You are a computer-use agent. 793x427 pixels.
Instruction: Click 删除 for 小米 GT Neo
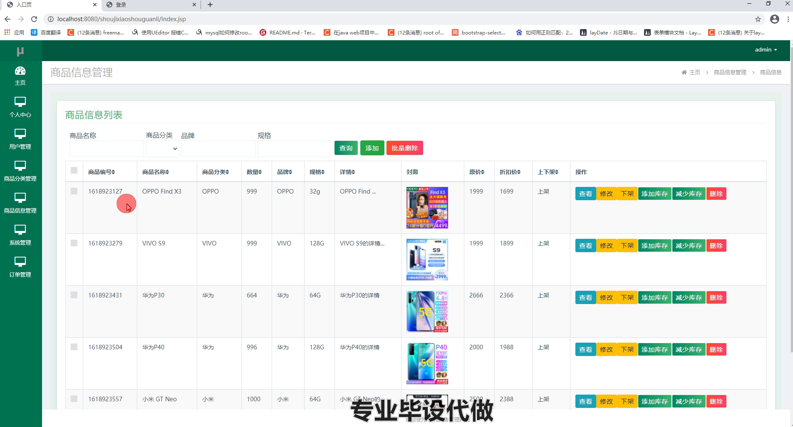tap(716, 402)
